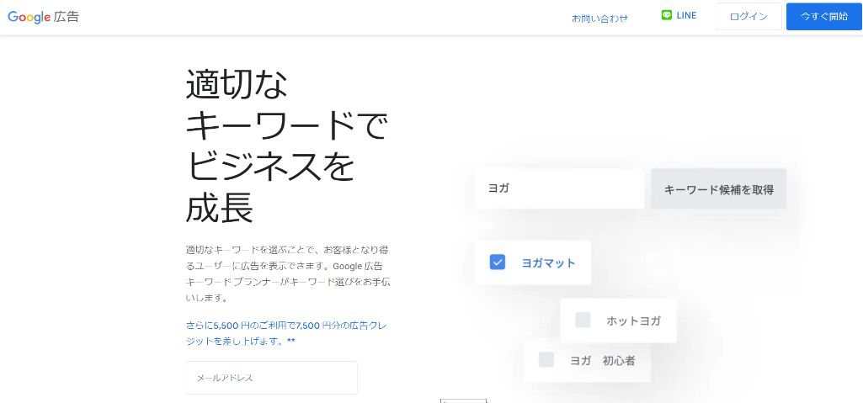Screen dimensions: 863x403
Task: Uncheck the ヨガマット checkbox
Action: click(497, 262)
